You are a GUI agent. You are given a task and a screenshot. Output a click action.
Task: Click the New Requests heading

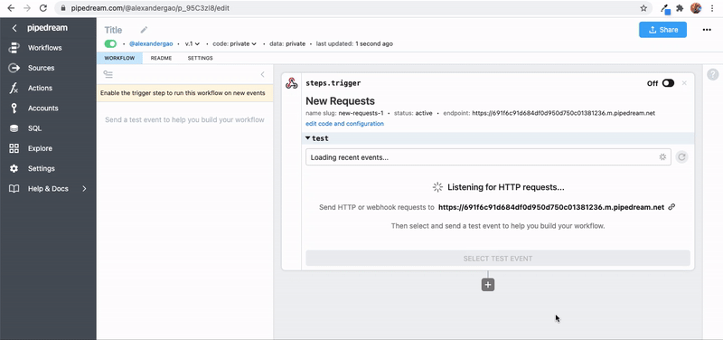pyautogui.click(x=341, y=101)
